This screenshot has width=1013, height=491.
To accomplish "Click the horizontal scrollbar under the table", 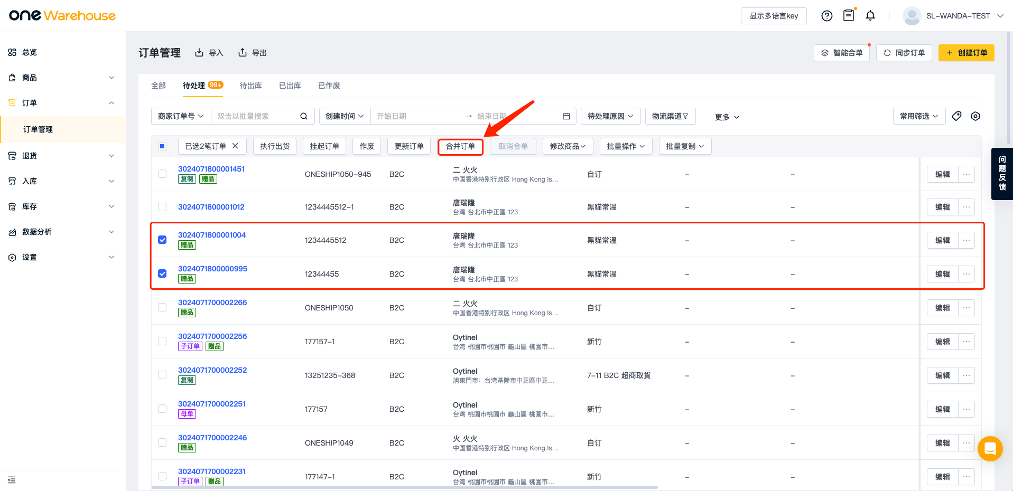I will click(404, 487).
